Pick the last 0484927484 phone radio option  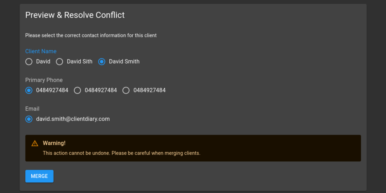126,90
